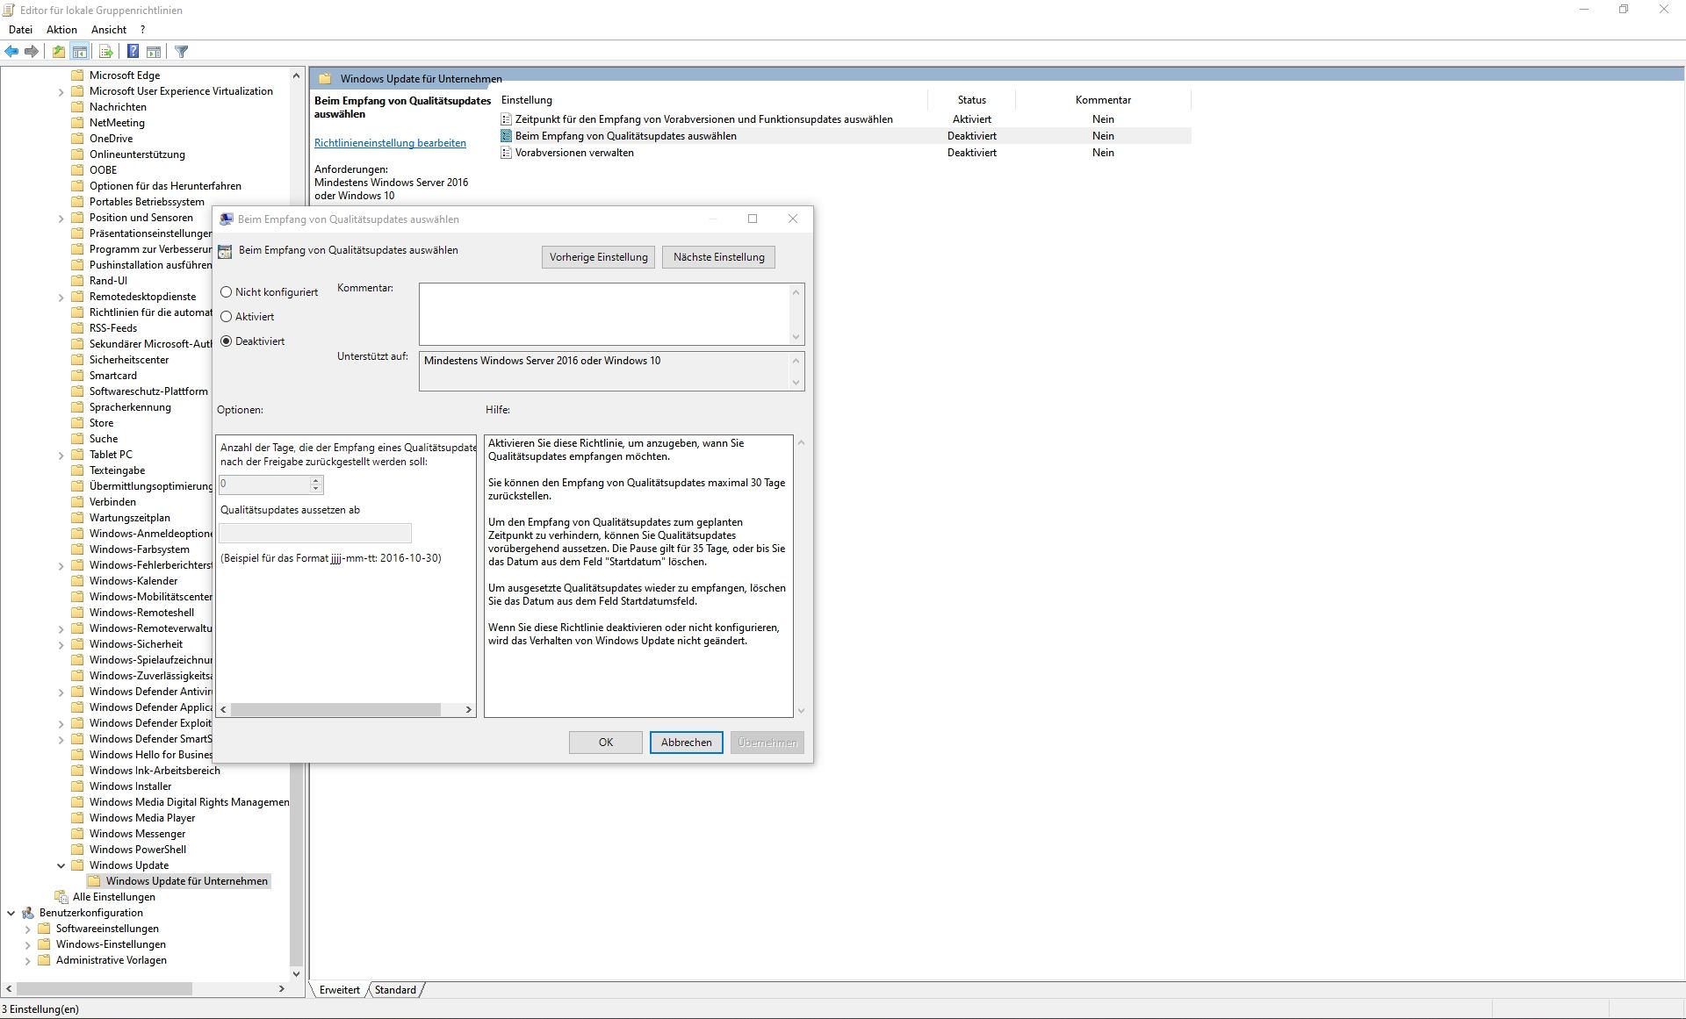Click the Export list icon

(105, 52)
